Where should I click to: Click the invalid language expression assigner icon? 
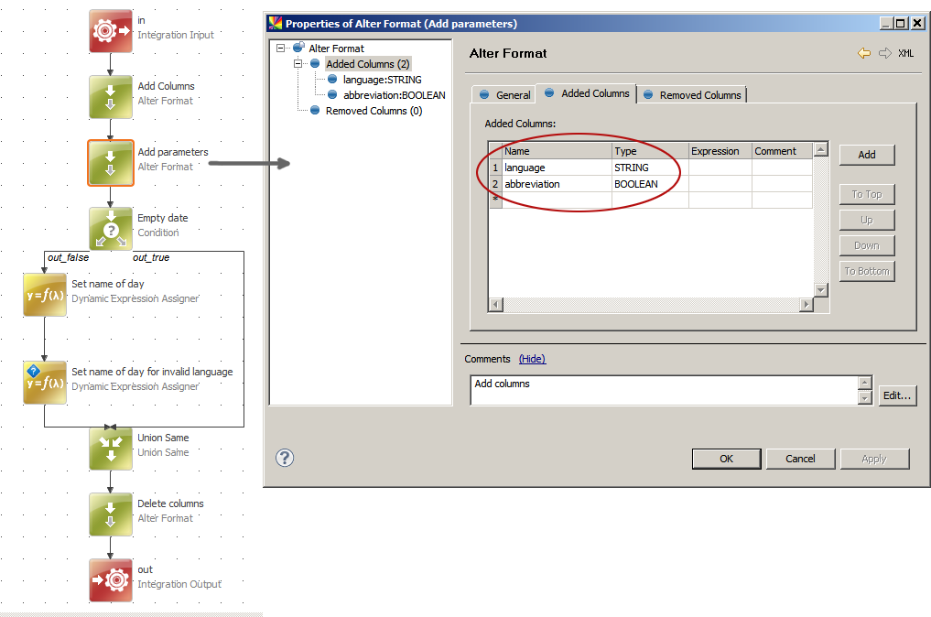tap(44, 382)
